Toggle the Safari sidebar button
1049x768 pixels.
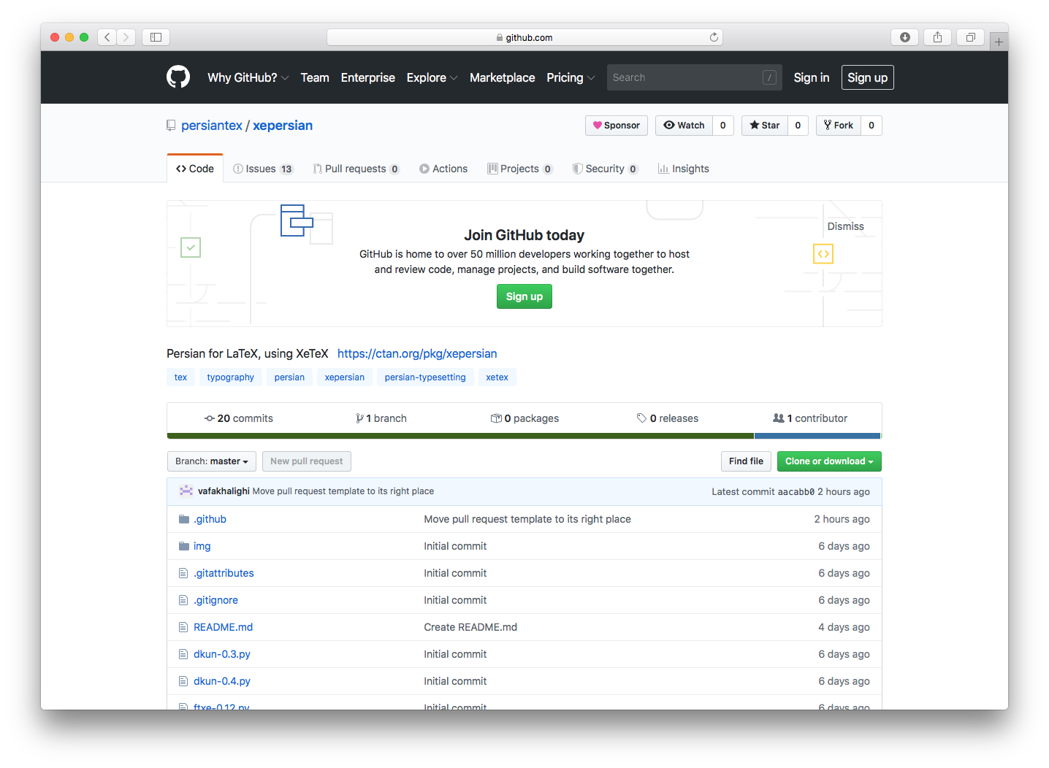[x=156, y=37]
